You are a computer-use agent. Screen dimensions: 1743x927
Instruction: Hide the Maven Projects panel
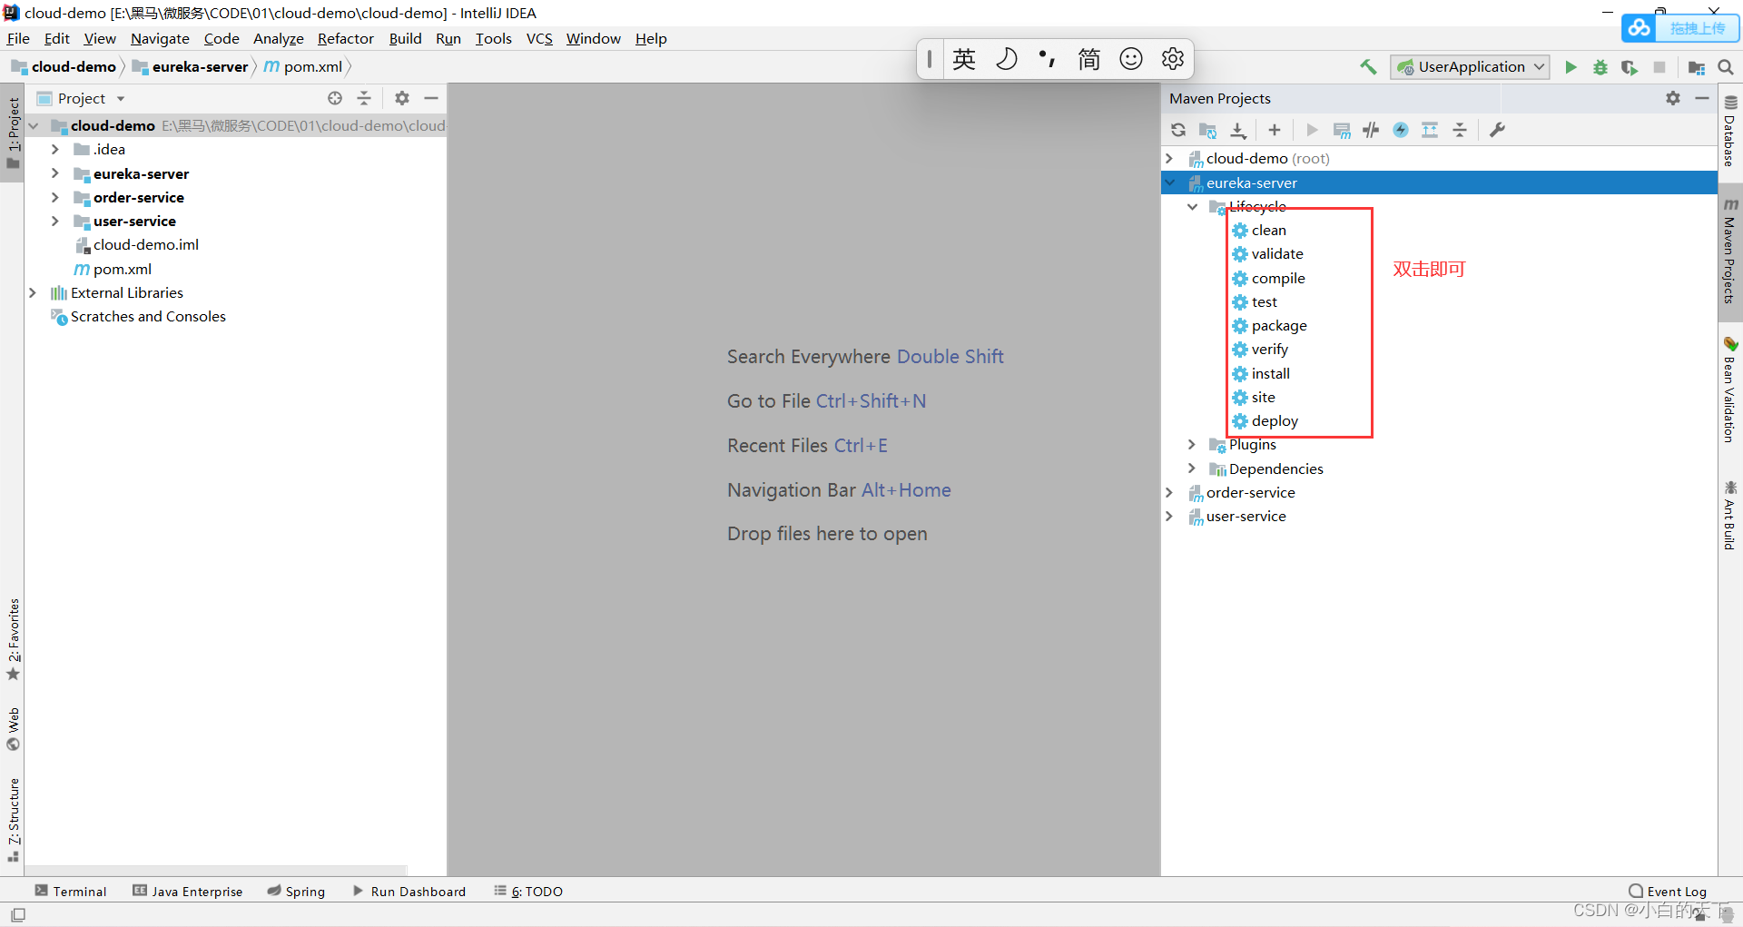[x=1702, y=98]
